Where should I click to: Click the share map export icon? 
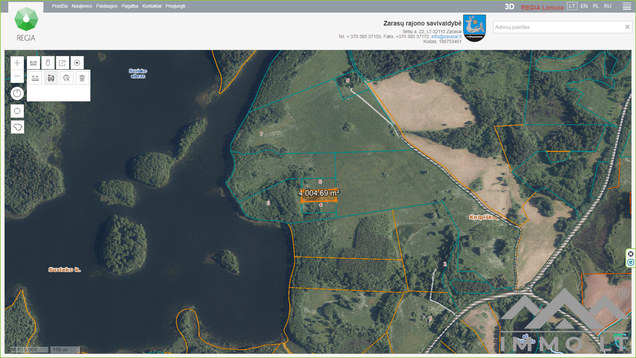pyautogui.click(x=63, y=63)
